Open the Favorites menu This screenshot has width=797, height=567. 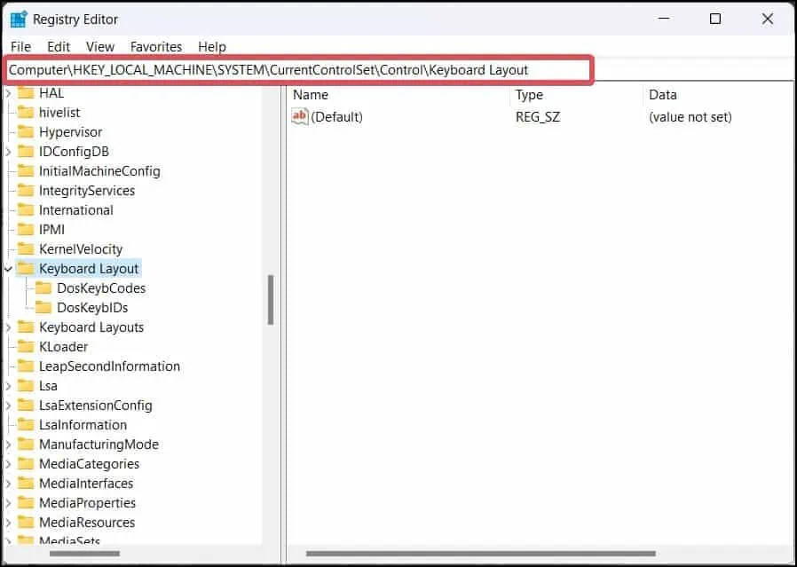(x=156, y=47)
